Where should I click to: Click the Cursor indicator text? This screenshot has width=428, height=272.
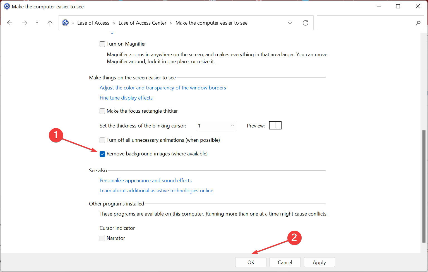117,228
